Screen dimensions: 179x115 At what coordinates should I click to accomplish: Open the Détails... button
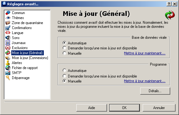(x=155, y=91)
